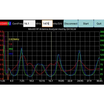Click the Mini60 HF Antenna Analyzer title
The height and width of the screenshot is (104, 104).
click(52, 29)
